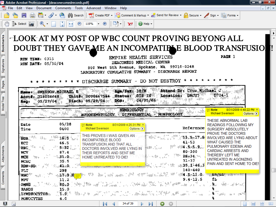Expand the Sign dropdown
Screen dimensions: 276x207
click(x=218, y=15)
